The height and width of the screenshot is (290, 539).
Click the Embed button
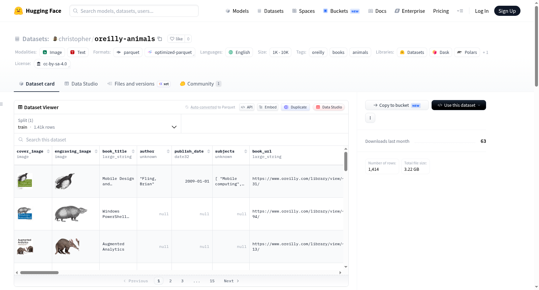267,107
